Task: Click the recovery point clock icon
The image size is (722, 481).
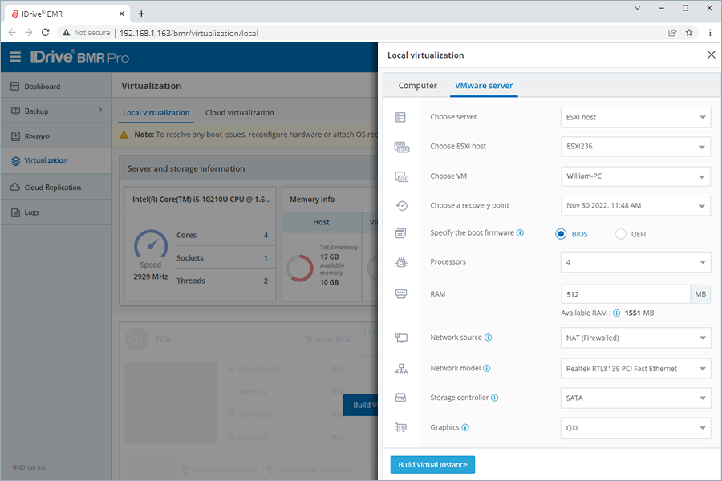Action: pos(402,206)
